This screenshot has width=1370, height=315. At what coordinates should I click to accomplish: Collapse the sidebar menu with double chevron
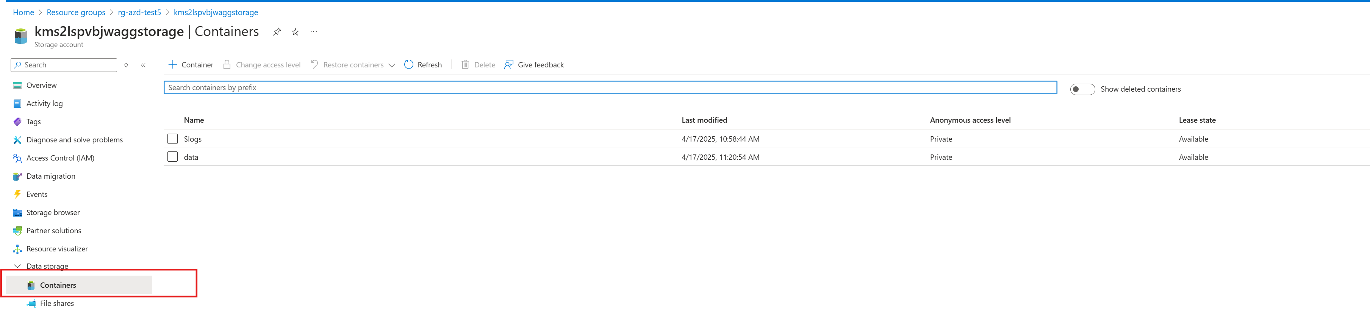[143, 65]
